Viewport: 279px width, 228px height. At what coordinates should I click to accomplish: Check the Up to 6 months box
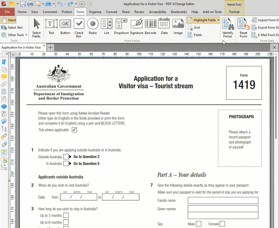click(x=66, y=222)
